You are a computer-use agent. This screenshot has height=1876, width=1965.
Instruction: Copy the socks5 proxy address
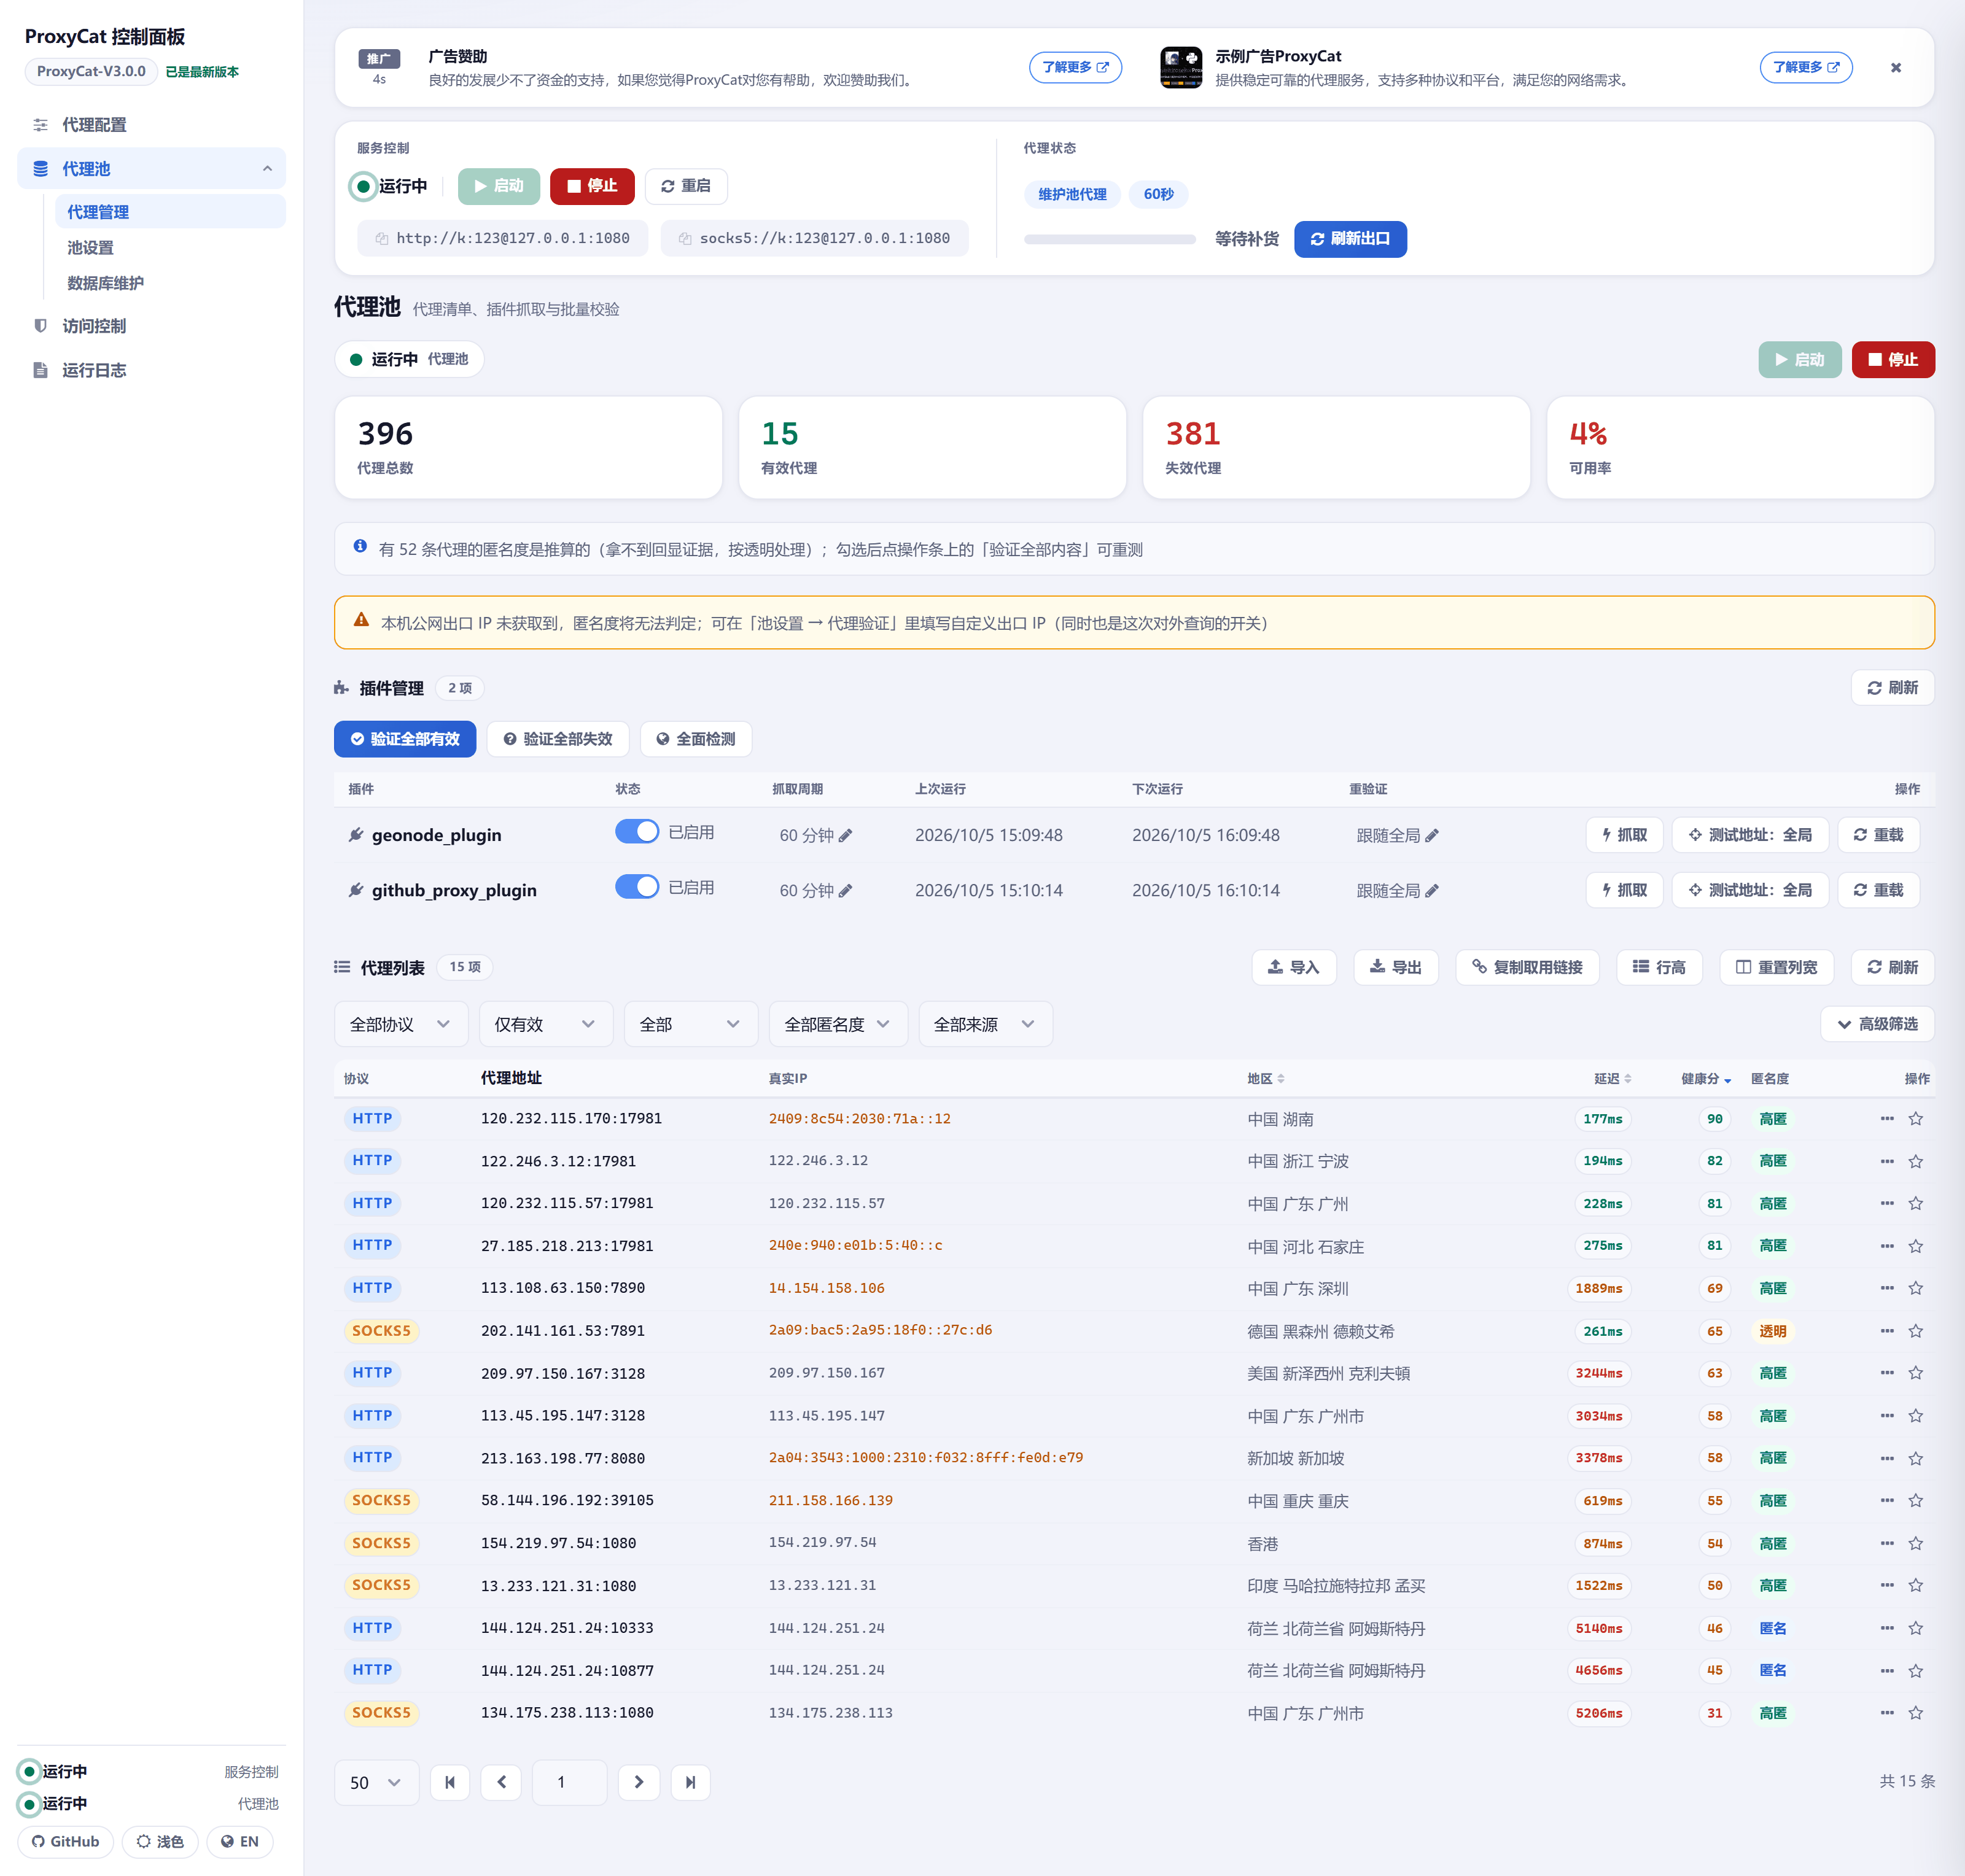(x=814, y=238)
